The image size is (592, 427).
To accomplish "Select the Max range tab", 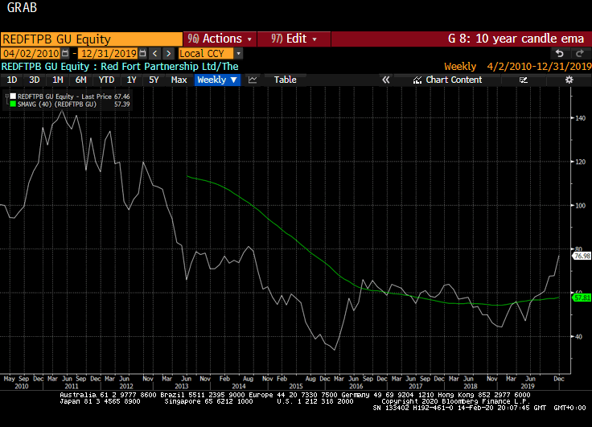I will point(179,80).
